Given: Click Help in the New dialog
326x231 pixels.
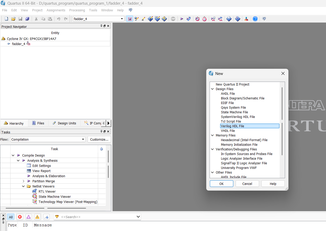Looking at the screenshot, I should pos(273,184).
